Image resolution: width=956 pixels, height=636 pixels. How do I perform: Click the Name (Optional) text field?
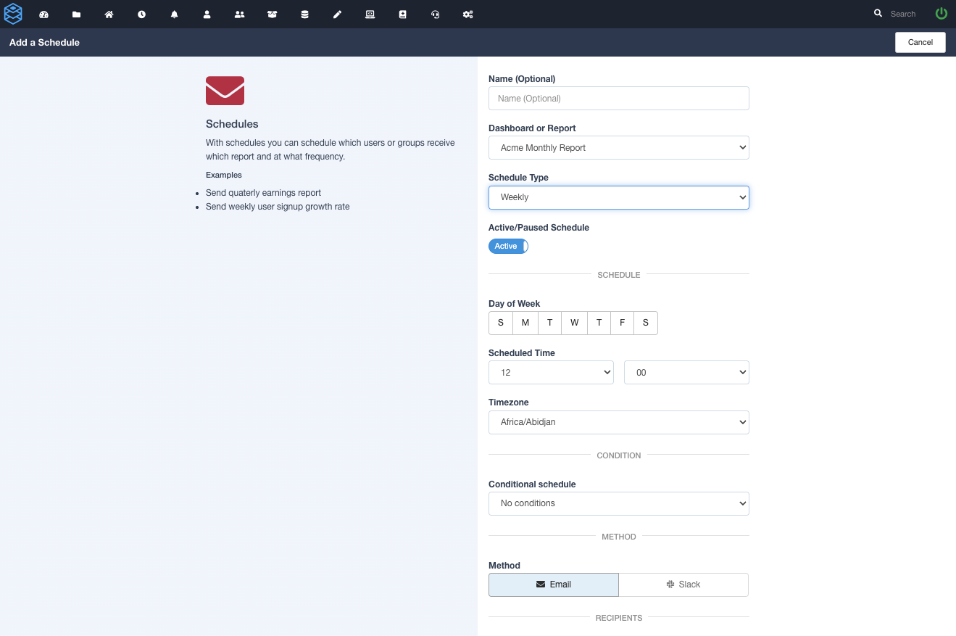[618, 99]
